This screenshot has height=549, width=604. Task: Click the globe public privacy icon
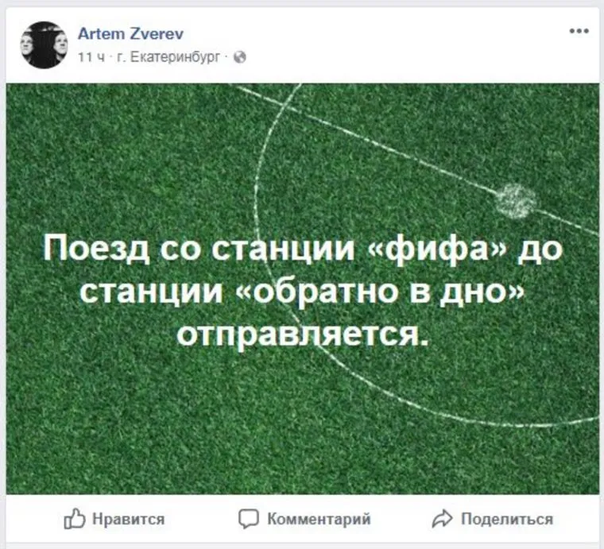point(239,57)
